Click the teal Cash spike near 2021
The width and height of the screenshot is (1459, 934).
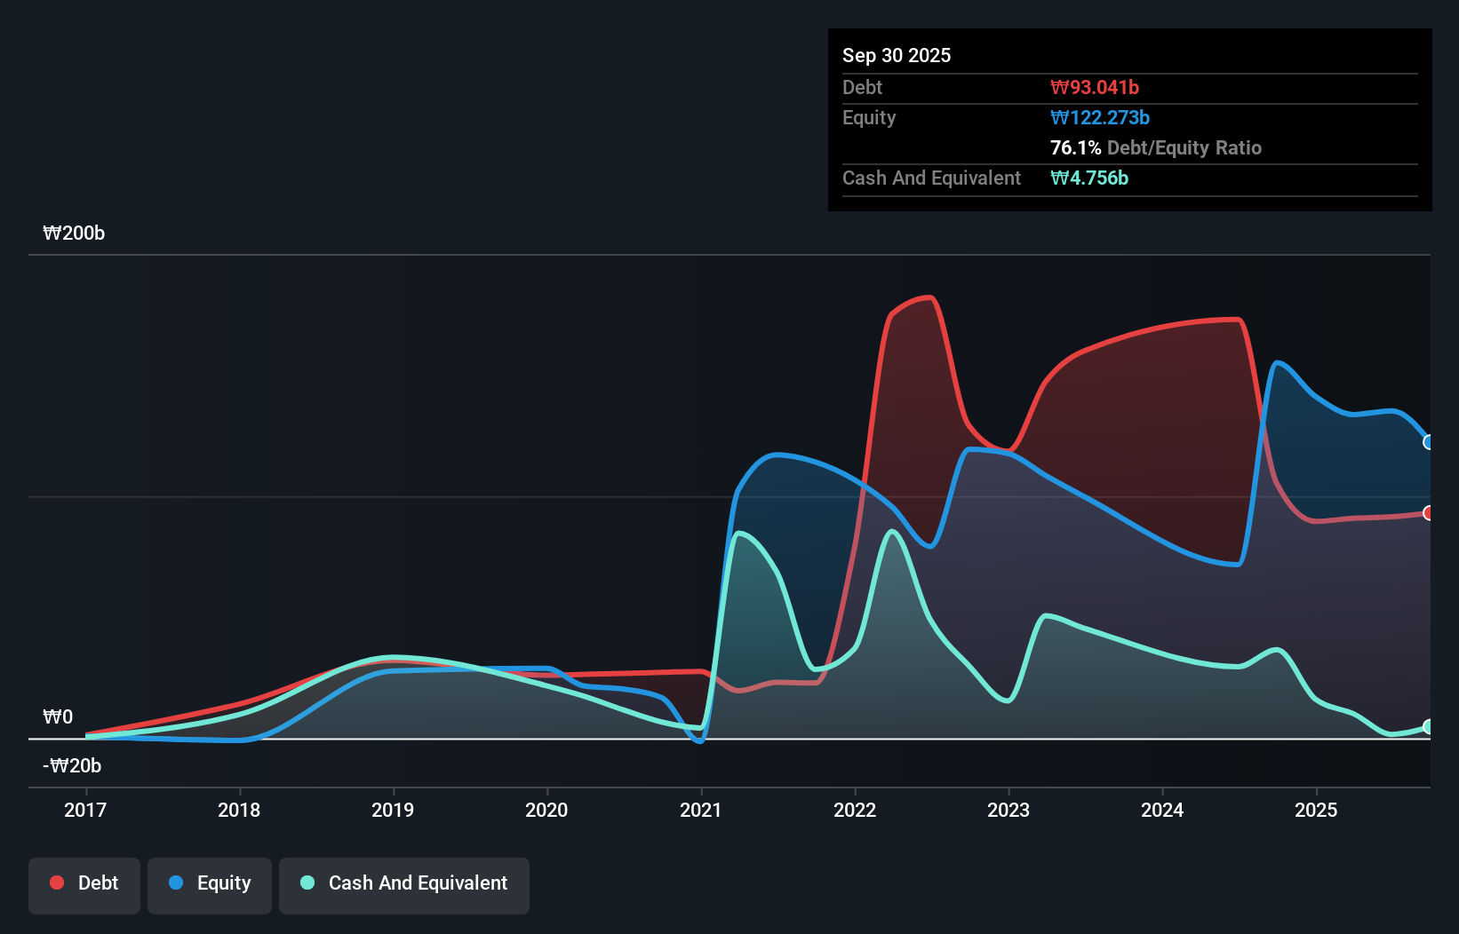point(740,533)
